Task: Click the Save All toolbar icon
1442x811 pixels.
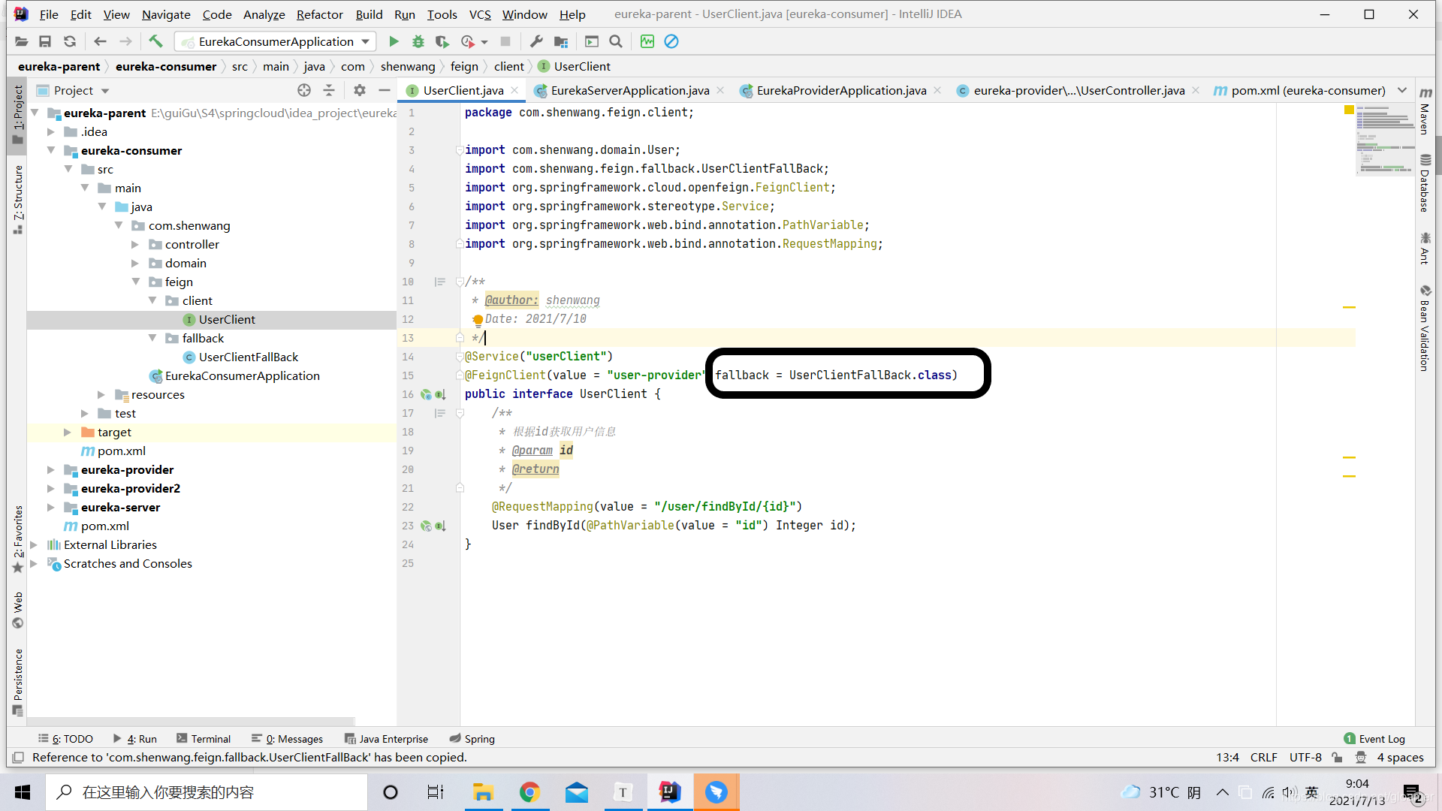Action: pyautogui.click(x=45, y=41)
